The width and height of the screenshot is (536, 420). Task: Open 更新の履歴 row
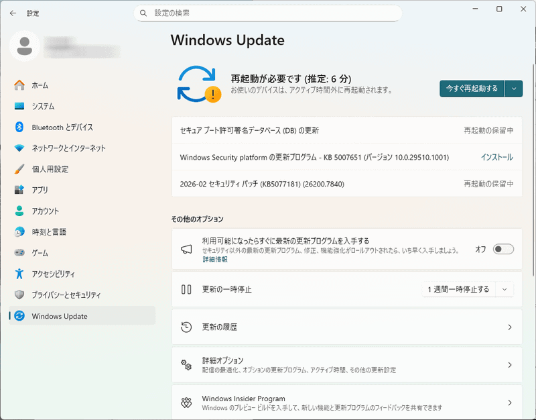[x=346, y=327]
